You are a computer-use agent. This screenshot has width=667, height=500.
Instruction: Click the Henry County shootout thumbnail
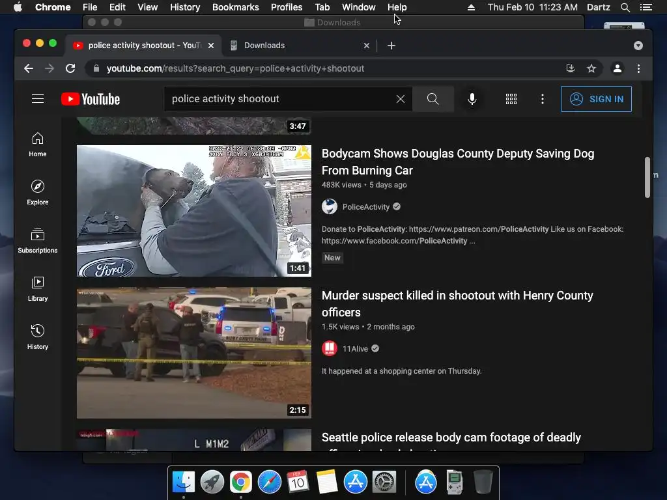[194, 353]
